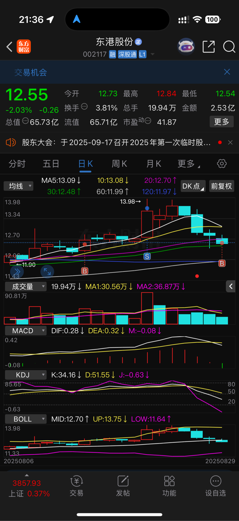This screenshot has height=521, width=239.
Task: Tap the DIF:0.28 readout
Action: tap(68, 331)
